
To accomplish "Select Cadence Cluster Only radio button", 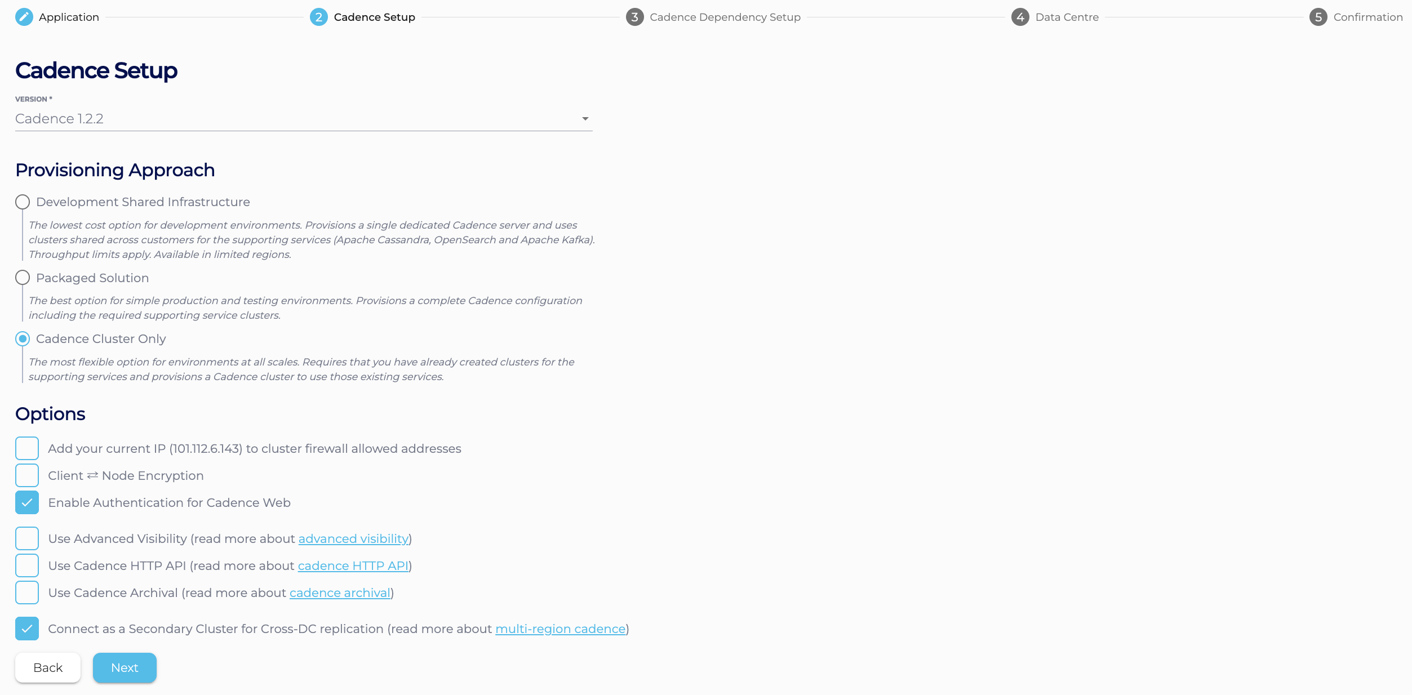I will pyautogui.click(x=23, y=338).
